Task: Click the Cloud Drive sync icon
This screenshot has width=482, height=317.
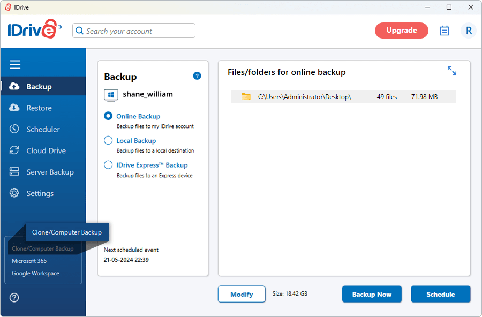Action: coord(14,150)
